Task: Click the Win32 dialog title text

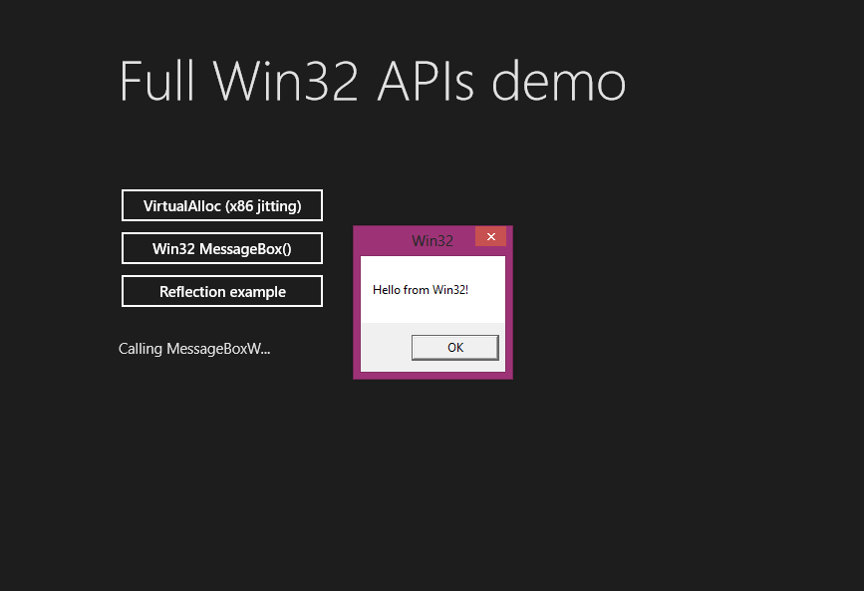Action: [x=432, y=241]
